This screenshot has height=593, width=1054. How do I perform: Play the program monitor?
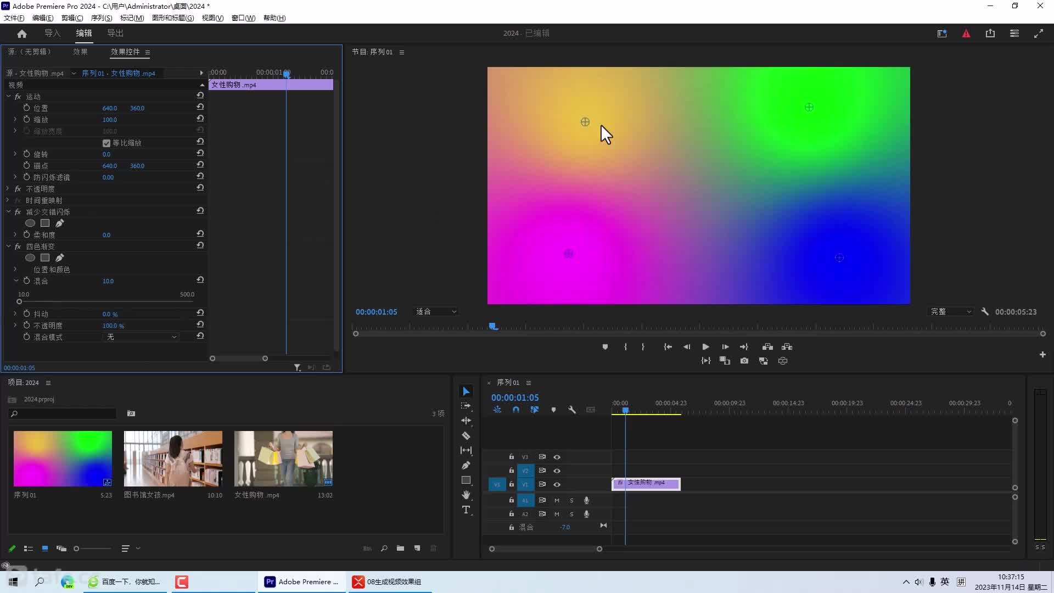coord(705,346)
